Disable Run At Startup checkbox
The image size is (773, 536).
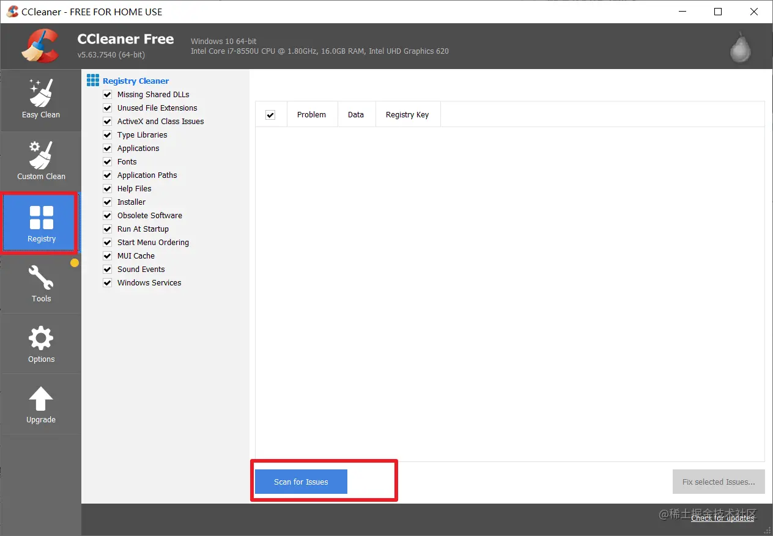(108, 229)
